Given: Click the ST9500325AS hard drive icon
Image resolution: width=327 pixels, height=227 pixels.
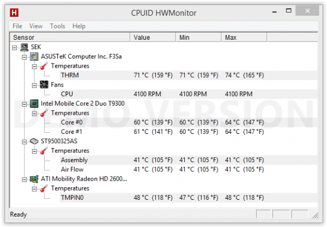Looking at the screenshot, I should [x=34, y=141].
